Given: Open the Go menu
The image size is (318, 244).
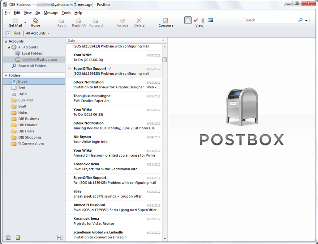Looking at the screenshot, I should [x=37, y=13].
